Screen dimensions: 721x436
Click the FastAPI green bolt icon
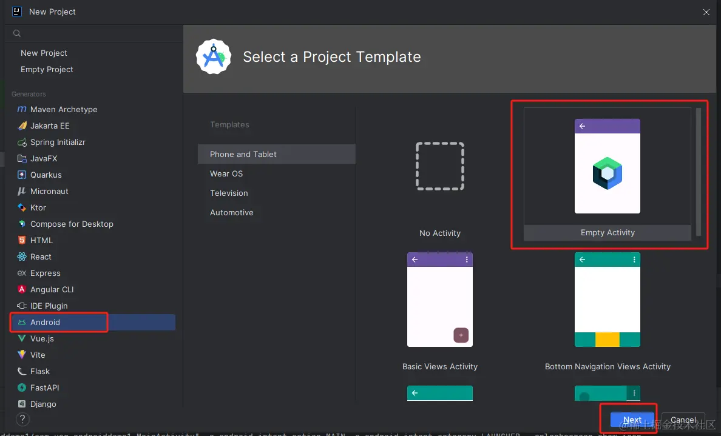(x=22, y=387)
